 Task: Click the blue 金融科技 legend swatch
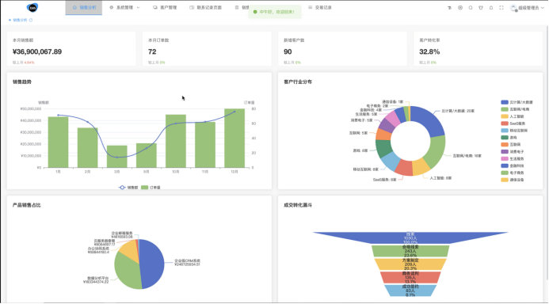click(505, 165)
